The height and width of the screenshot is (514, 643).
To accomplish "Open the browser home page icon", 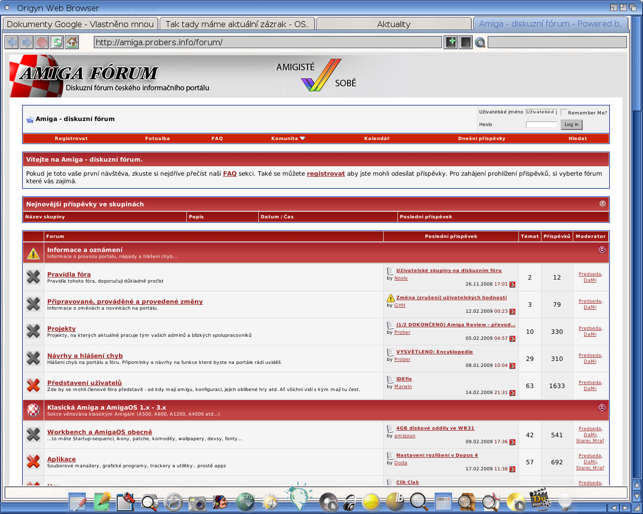I will click(72, 42).
